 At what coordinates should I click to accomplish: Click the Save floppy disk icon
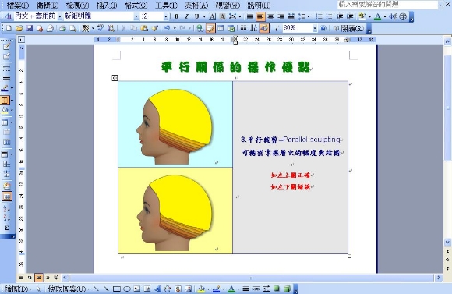pos(30,28)
